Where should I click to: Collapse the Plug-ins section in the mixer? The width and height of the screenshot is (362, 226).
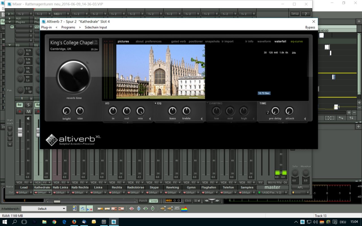coord(10,22)
